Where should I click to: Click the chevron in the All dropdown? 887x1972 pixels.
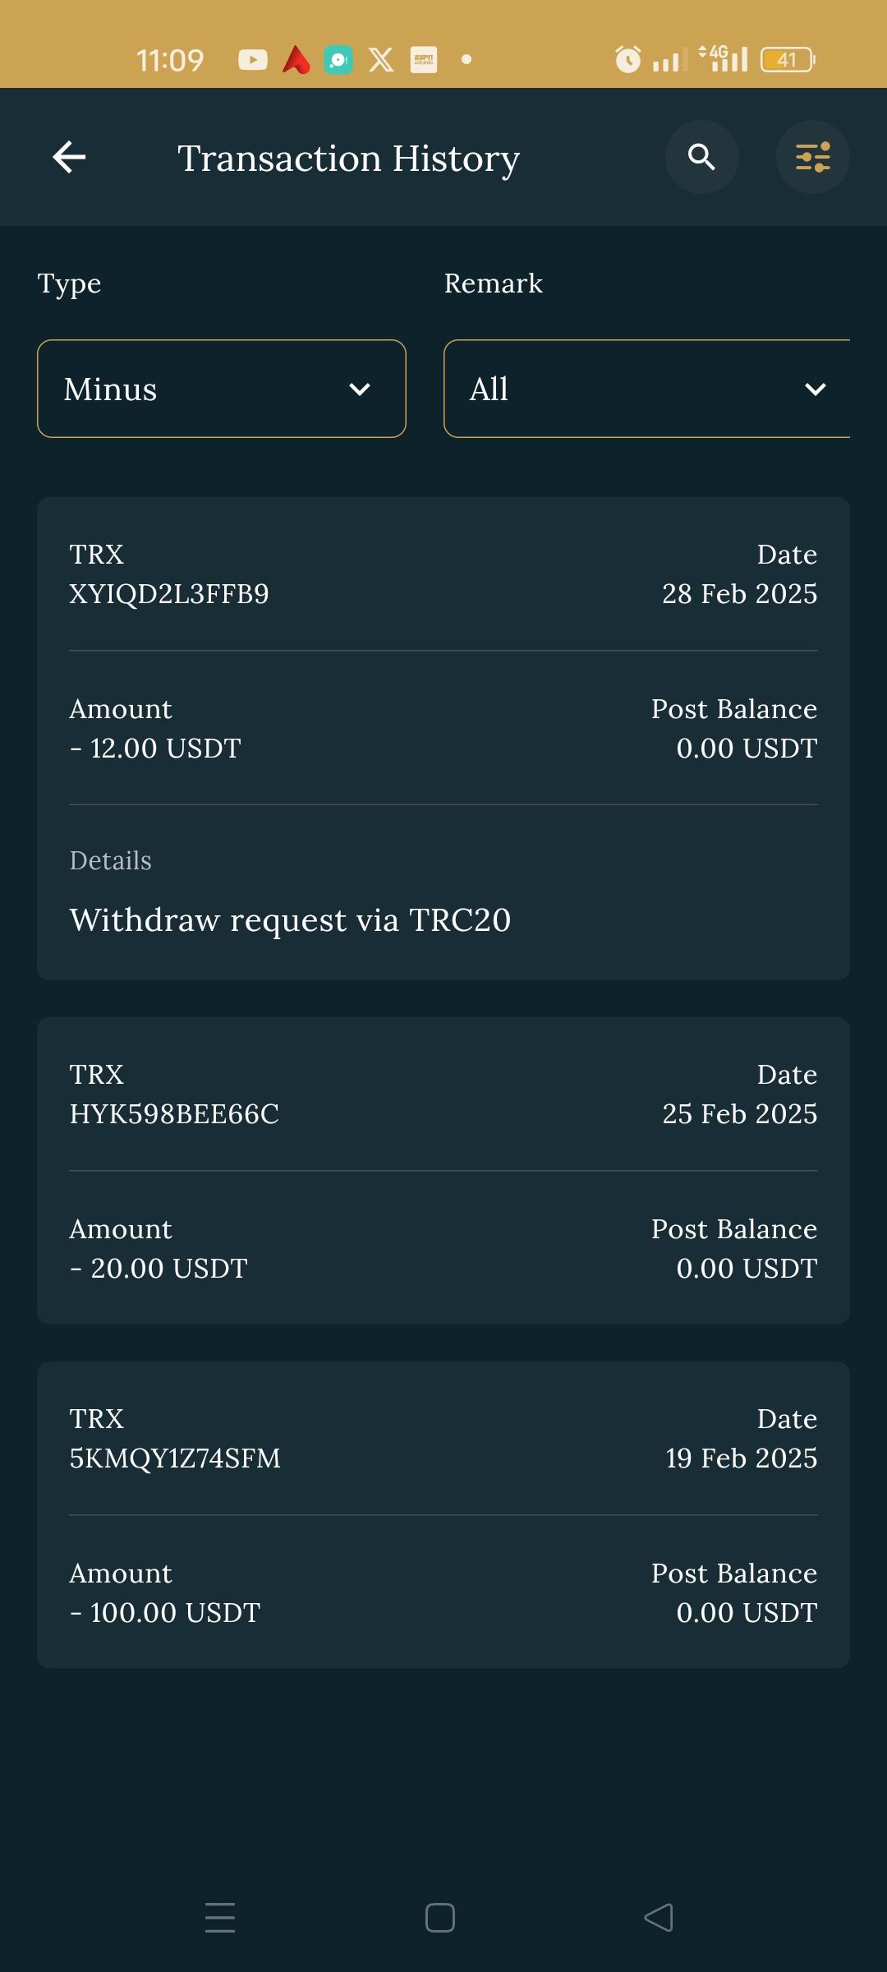point(815,389)
